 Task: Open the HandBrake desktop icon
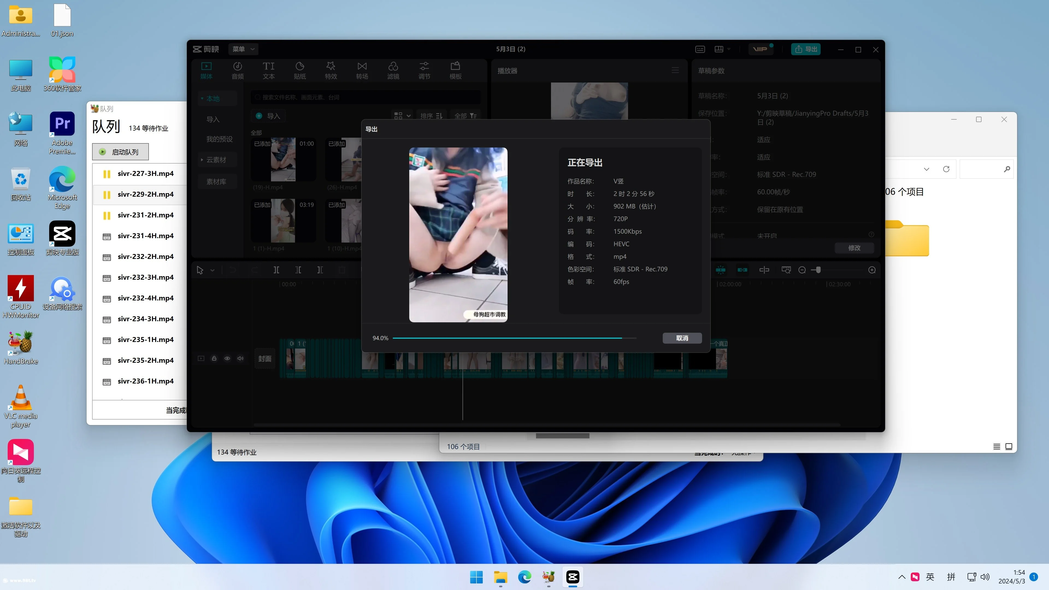coord(20,347)
